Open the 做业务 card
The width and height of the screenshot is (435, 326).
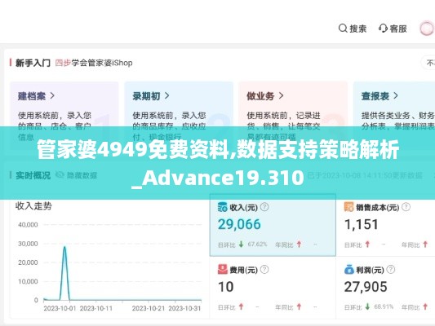pos(293,117)
